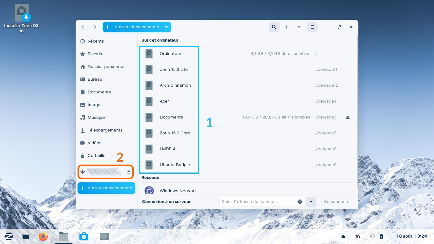
Task: Open the view options dropdown arrow
Action: 299,27
